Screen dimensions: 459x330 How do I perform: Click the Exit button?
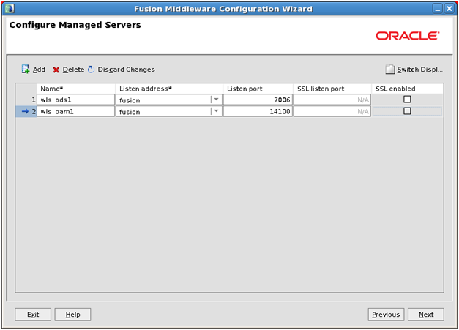(x=33, y=315)
